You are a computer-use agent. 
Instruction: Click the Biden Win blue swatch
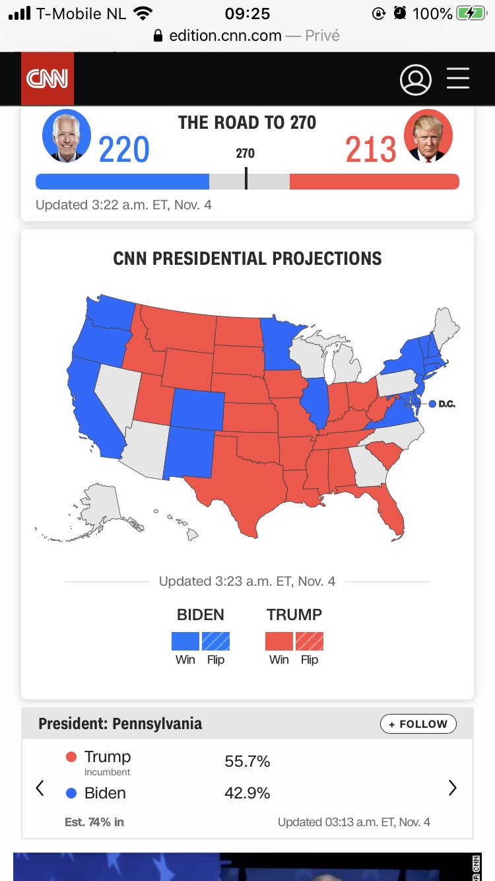point(185,641)
